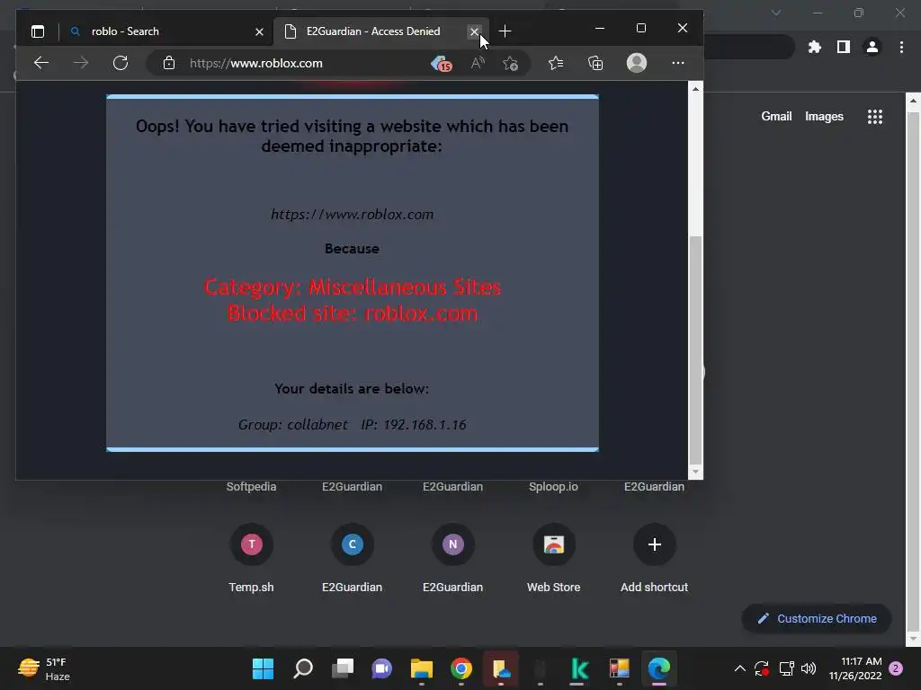Open weather widget 51°F Haze
Viewport: 921px width, 690px height.
(44, 668)
